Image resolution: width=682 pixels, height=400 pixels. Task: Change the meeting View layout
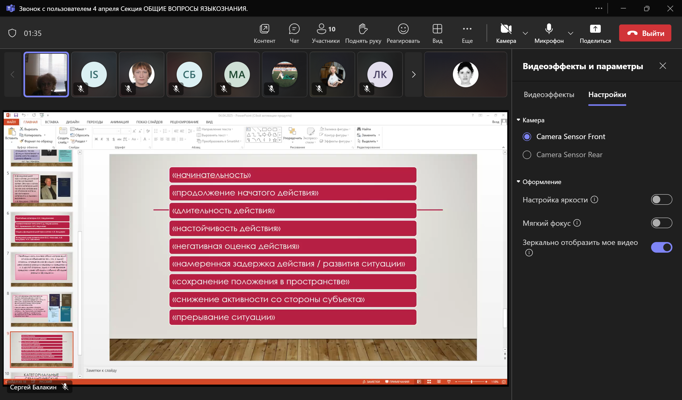pos(437,33)
